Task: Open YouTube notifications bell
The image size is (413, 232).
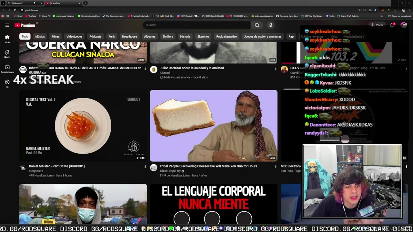Action: tap(392, 25)
